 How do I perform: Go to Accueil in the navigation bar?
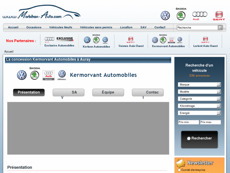point(13,27)
